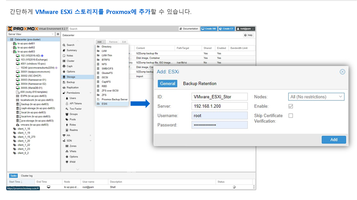
Task: Click the Proxmox logo
Action: (23, 29)
